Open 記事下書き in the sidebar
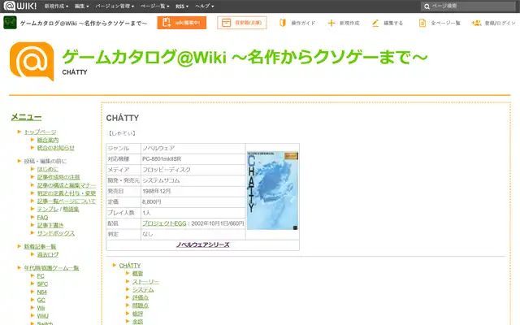Screen dimensions: 520x325 [50, 225]
